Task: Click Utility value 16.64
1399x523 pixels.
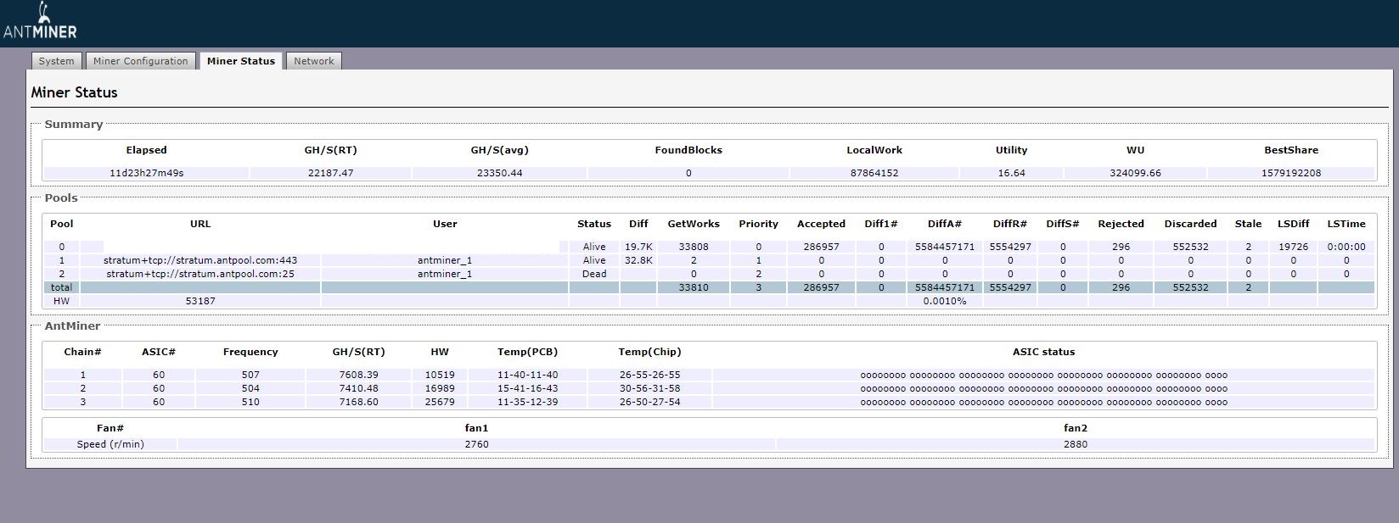Action: [1011, 173]
